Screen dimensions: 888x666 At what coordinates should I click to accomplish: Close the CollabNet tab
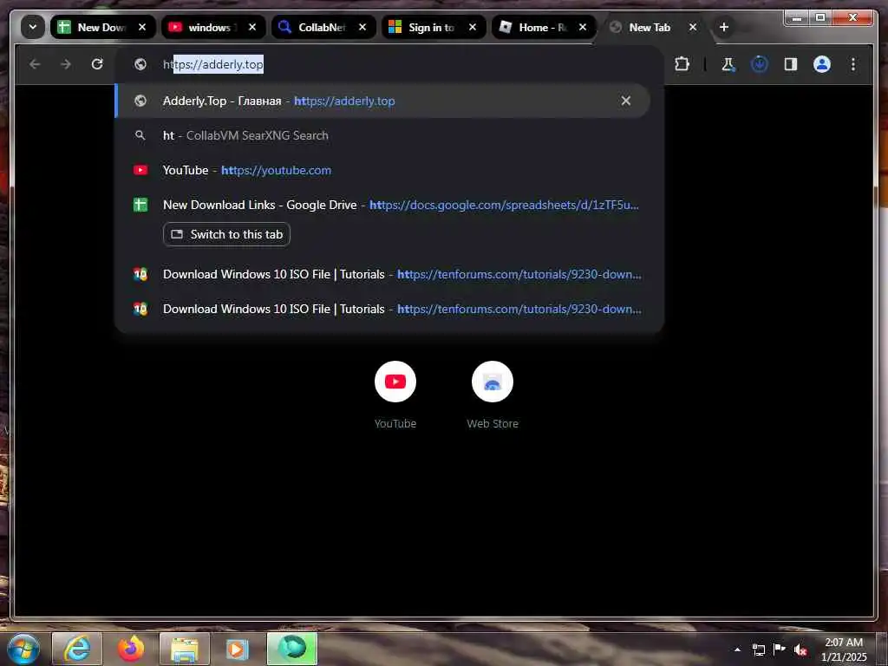coord(362,27)
